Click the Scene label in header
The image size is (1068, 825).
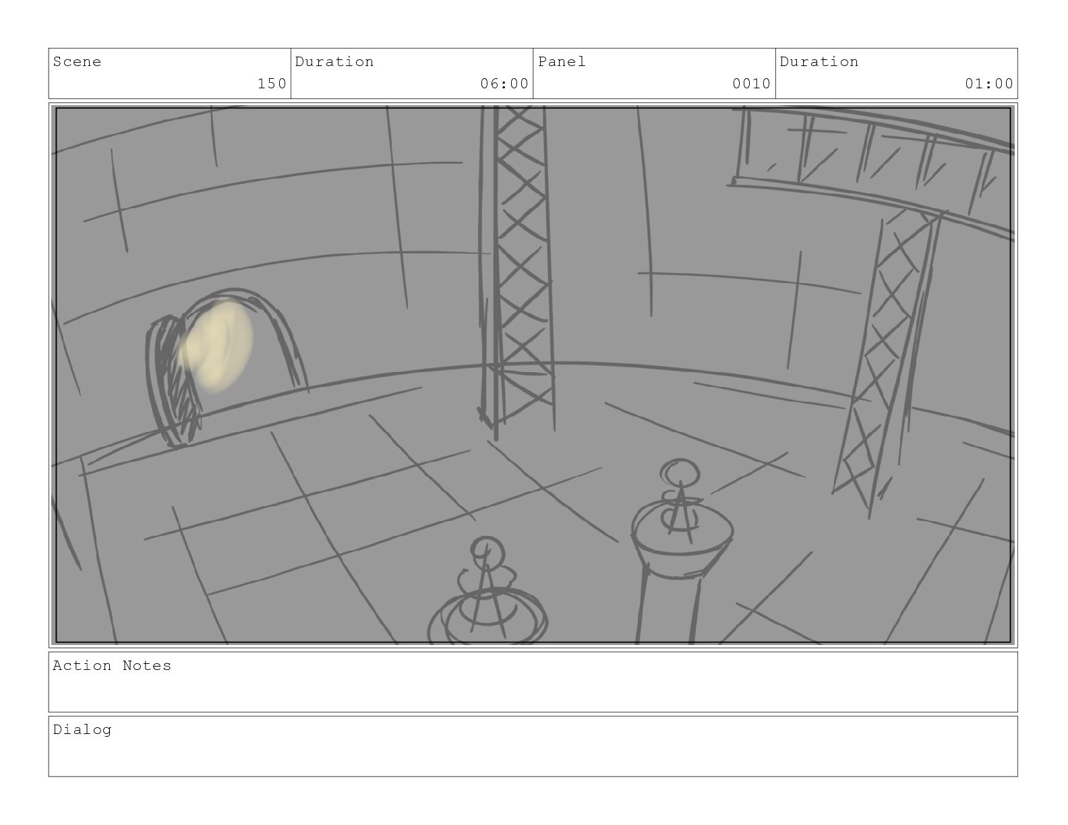click(77, 61)
